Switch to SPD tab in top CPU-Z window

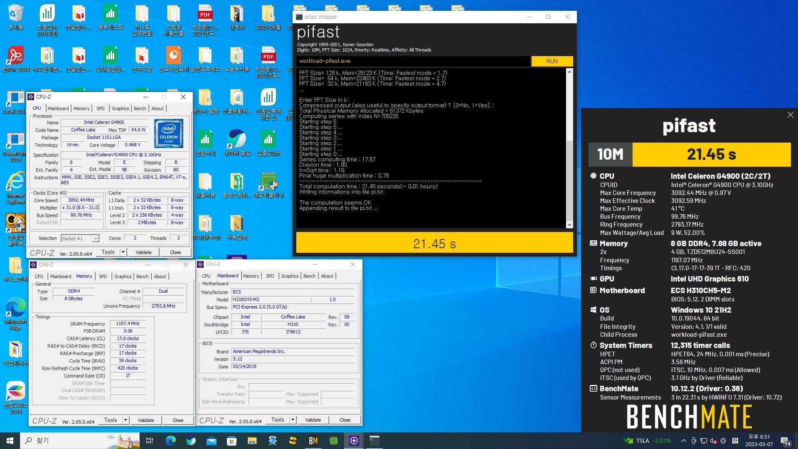101,109
